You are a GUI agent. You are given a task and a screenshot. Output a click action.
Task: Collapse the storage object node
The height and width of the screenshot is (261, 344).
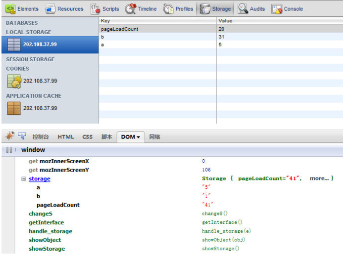point(23,179)
